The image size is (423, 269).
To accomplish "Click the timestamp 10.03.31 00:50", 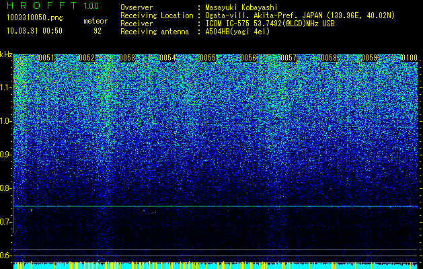I will pos(34,31).
